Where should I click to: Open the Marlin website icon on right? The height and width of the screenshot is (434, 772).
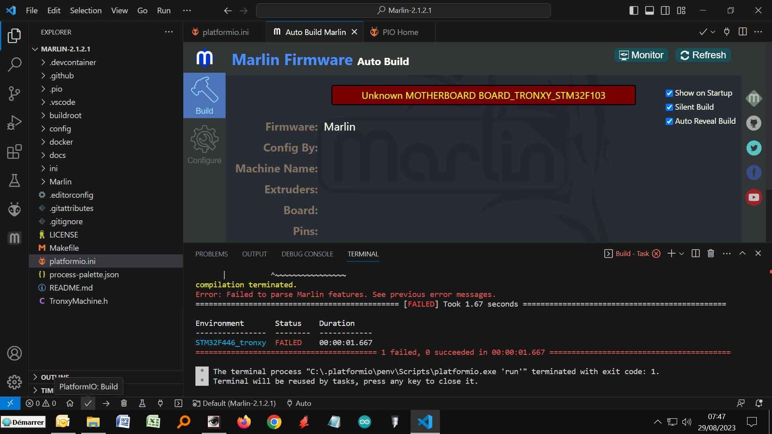(x=754, y=98)
